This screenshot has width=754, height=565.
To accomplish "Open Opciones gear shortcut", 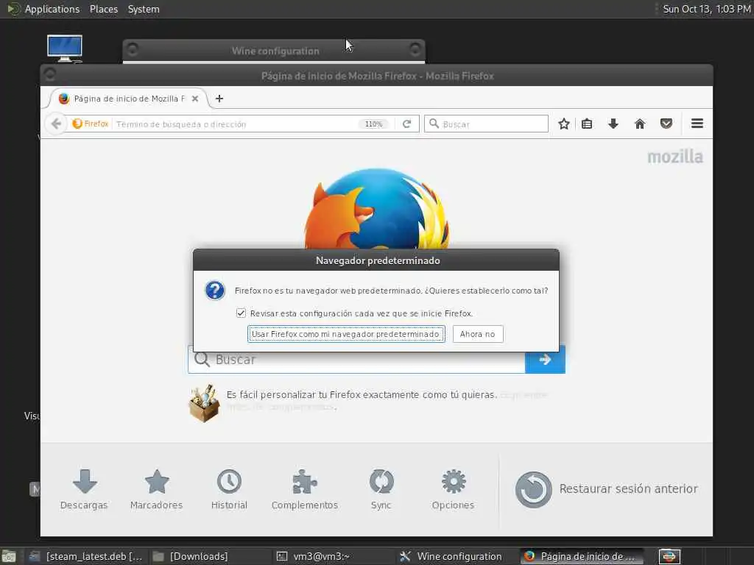I will pyautogui.click(x=454, y=489).
